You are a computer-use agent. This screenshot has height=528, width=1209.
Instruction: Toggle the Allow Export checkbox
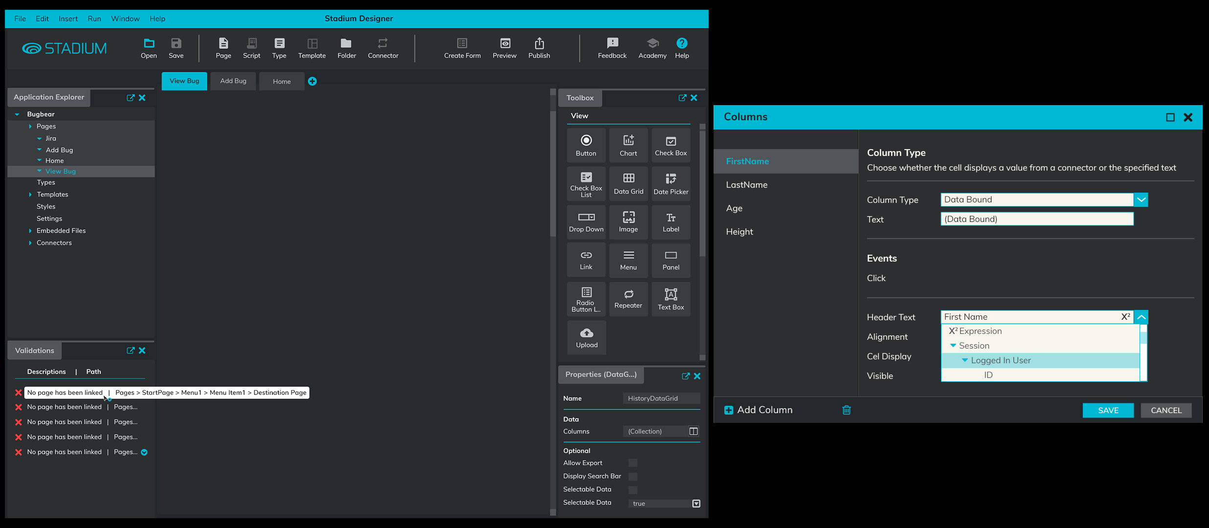coord(633,463)
